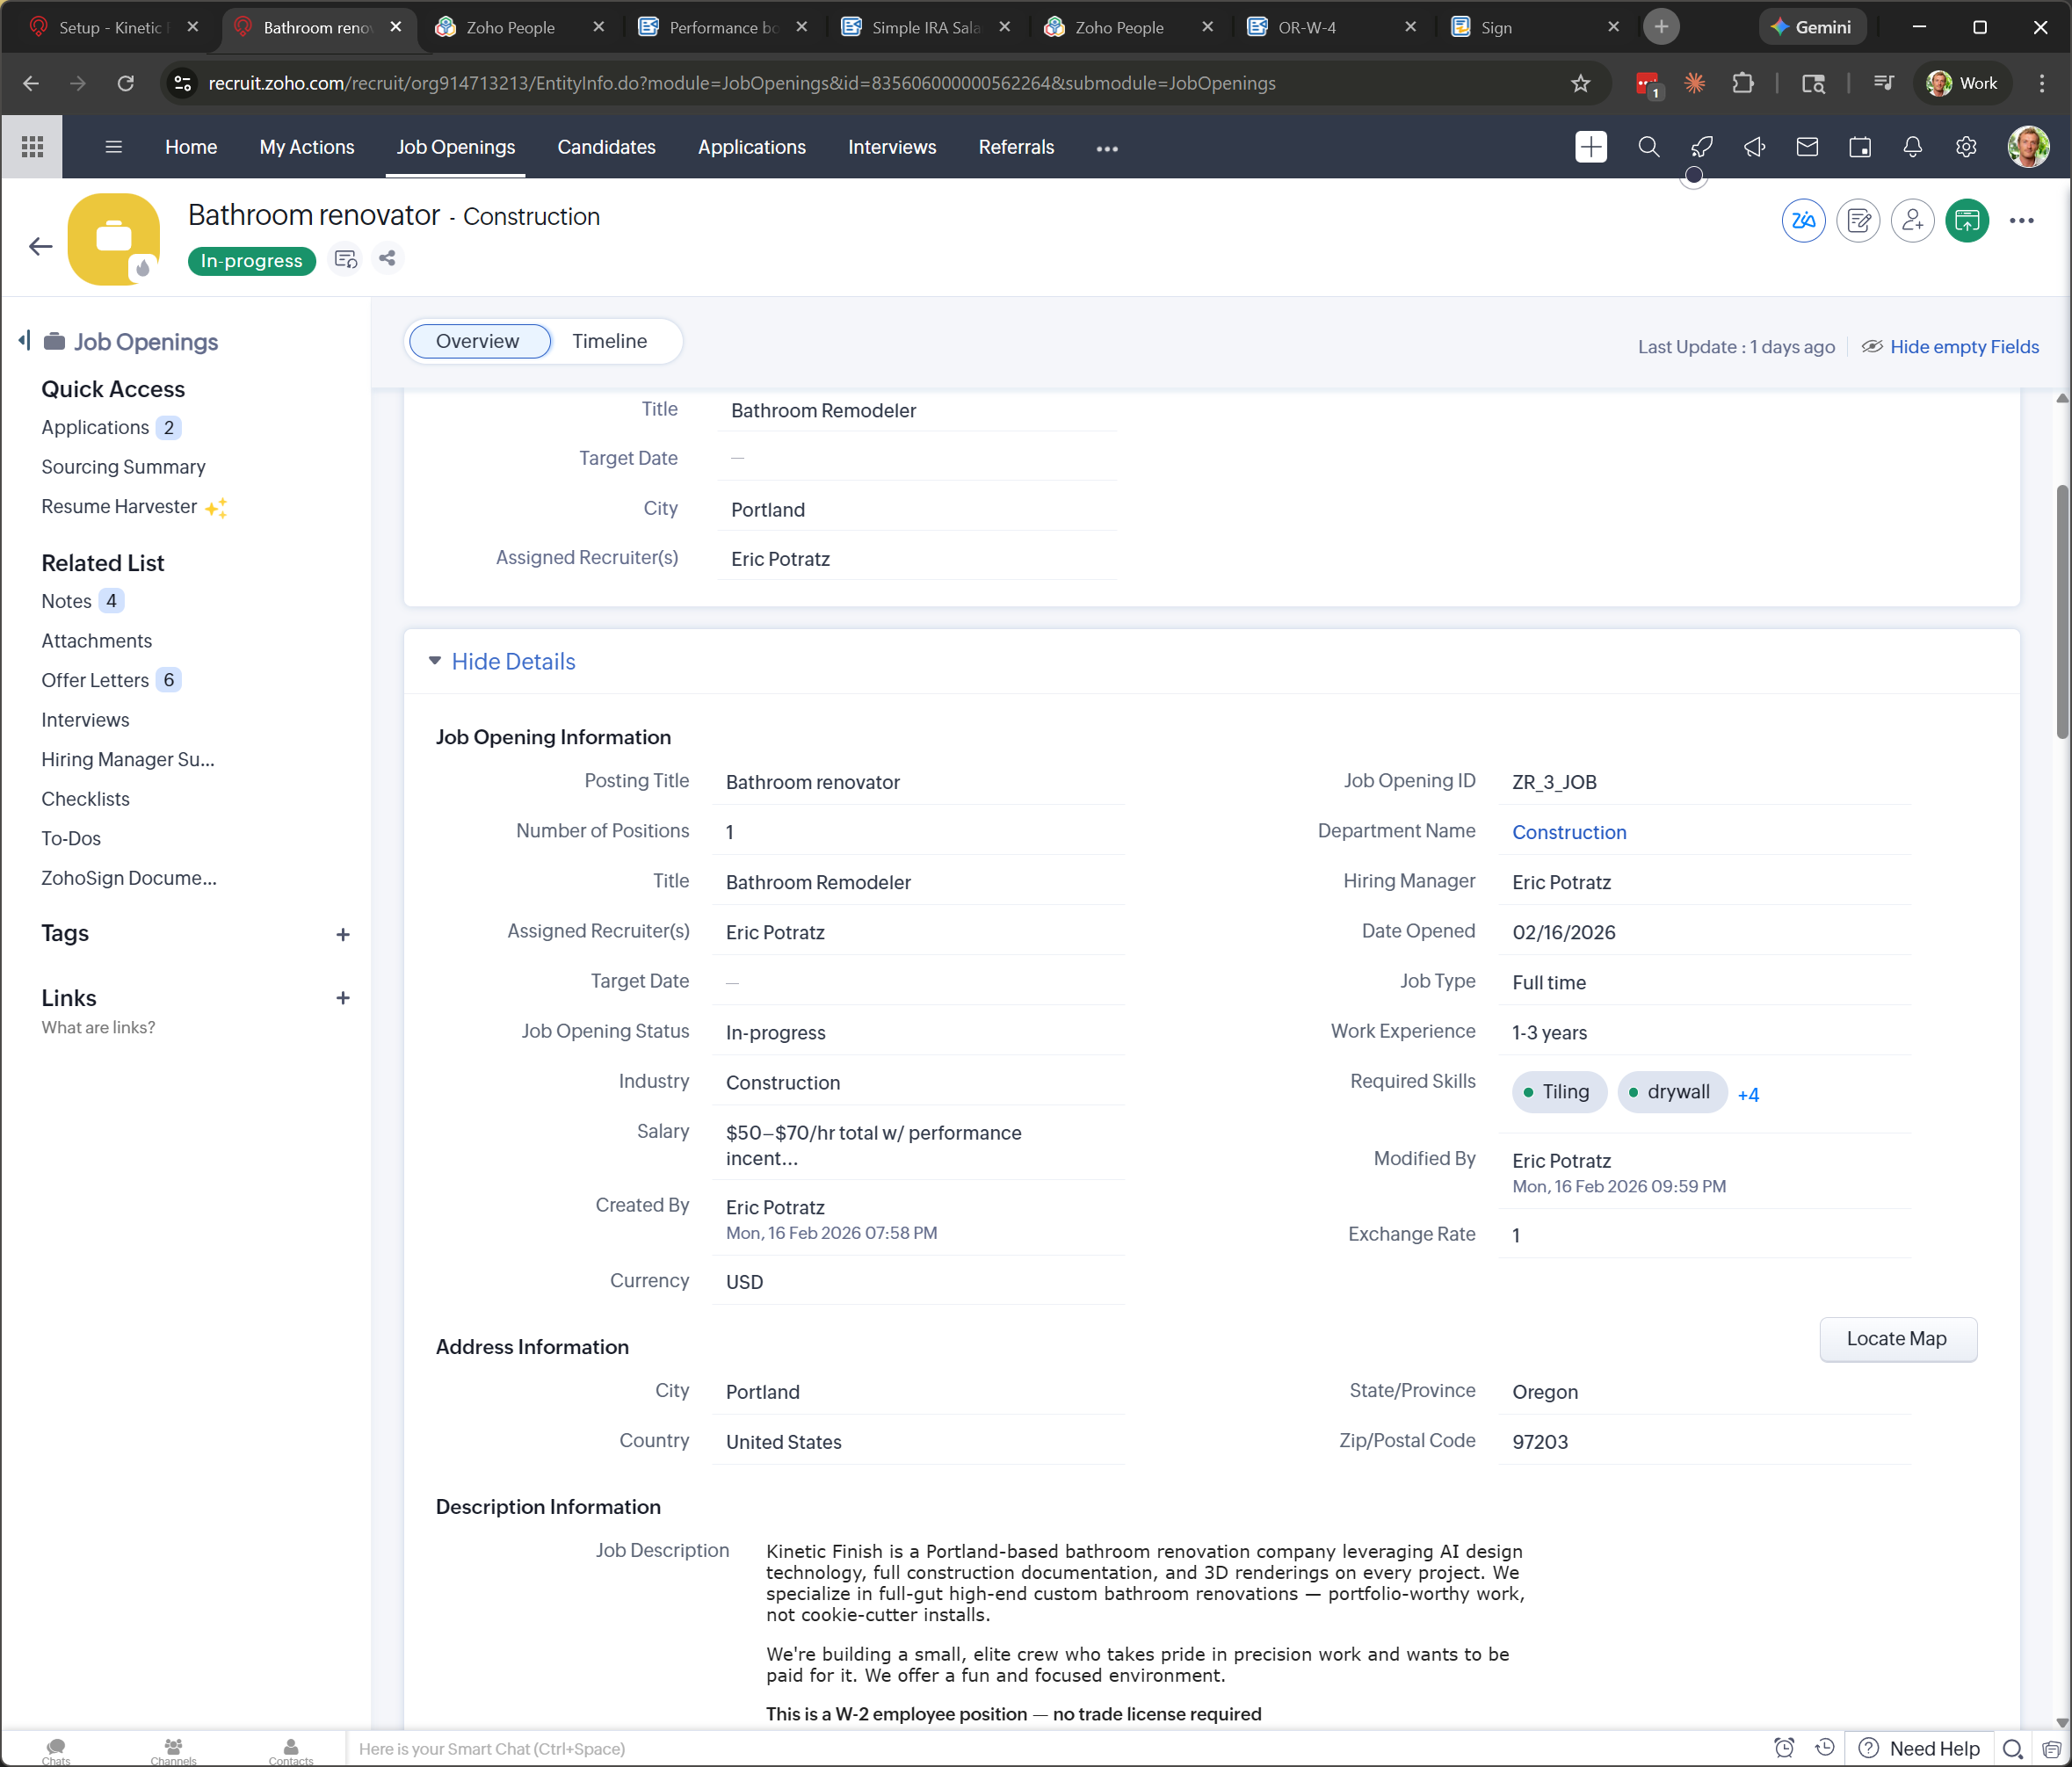
Task: Click the Zia AI icon
Action: 1803,221
